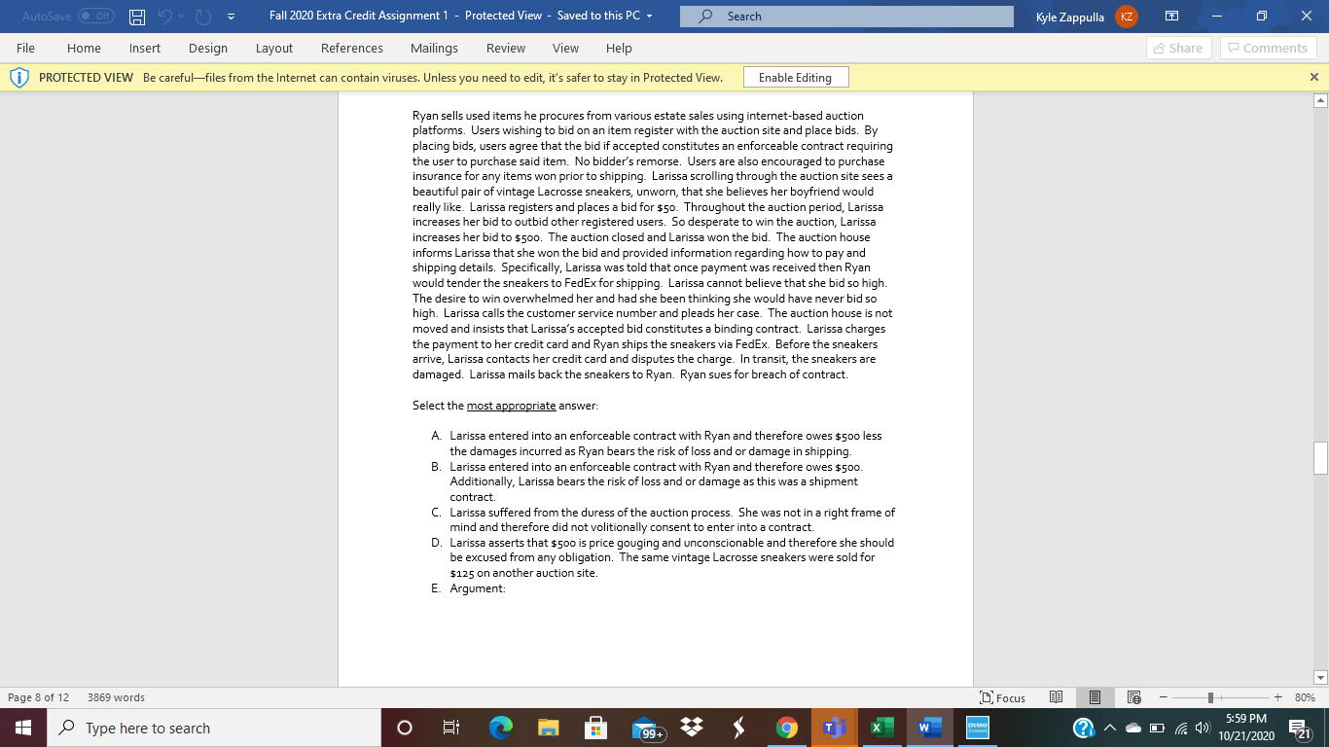The image size is (1329, 747).
Task: Open Customize Quick Access Toolbar dropdown
Action: tap(233, 17)
